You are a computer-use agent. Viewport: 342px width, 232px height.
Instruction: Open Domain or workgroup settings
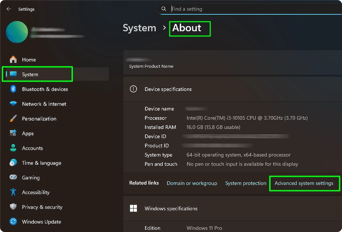tap(192, 183)
